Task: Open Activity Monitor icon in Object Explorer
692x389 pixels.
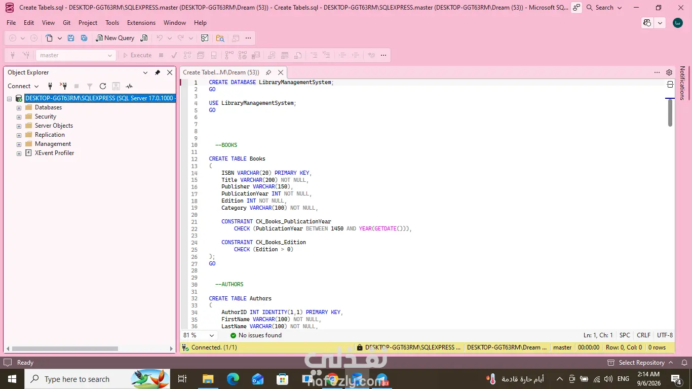Action: tap(129, 86)
